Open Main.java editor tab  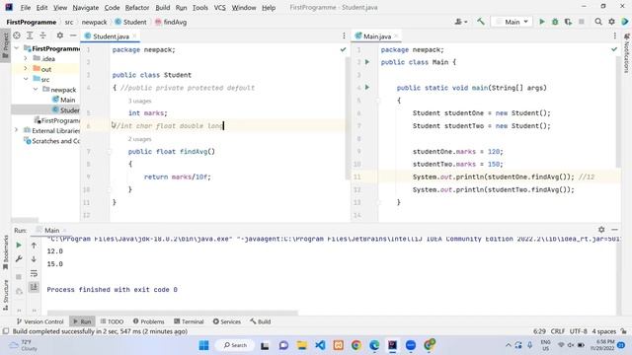tap(377, 36)
